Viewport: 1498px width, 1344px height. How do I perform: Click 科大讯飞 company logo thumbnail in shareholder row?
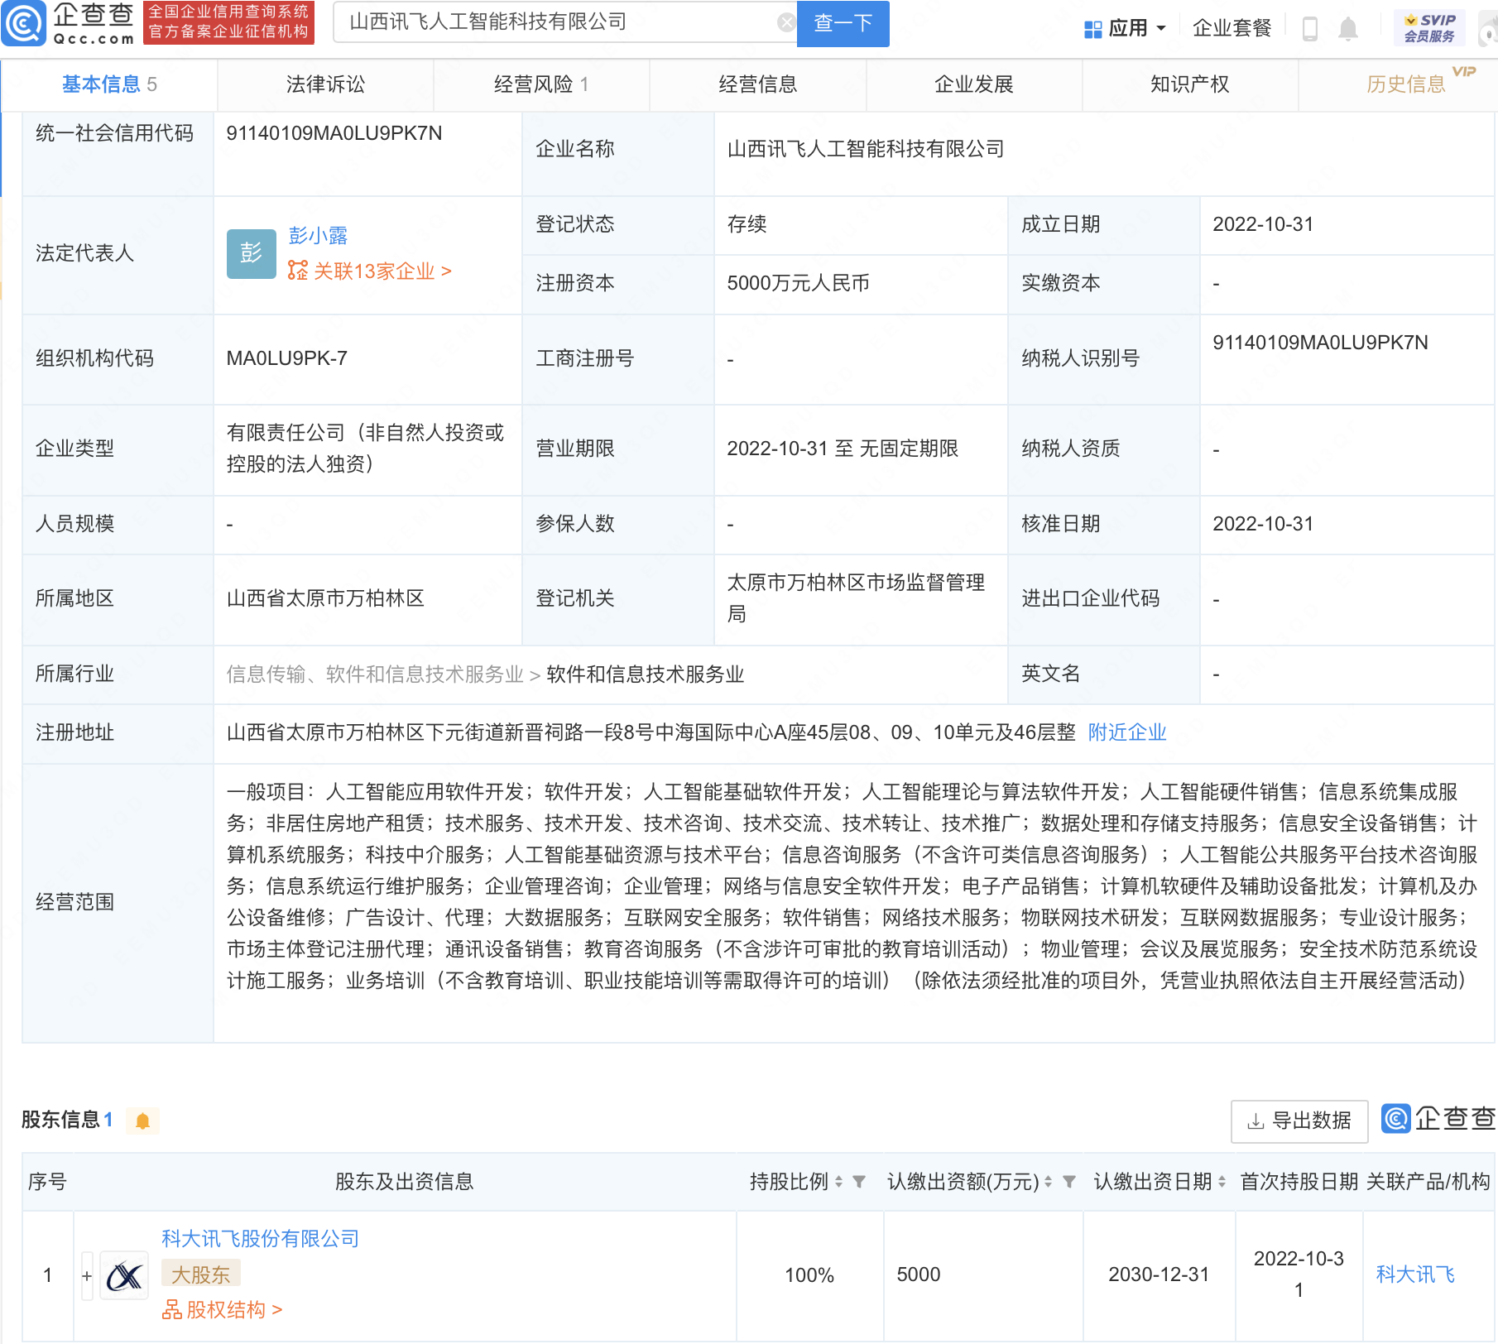pos(123,1274)
